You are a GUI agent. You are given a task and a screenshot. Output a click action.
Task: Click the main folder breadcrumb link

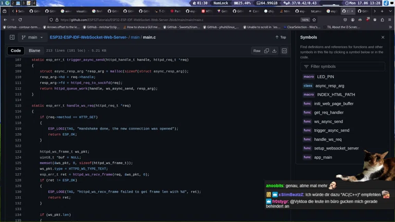coord(135,38)
